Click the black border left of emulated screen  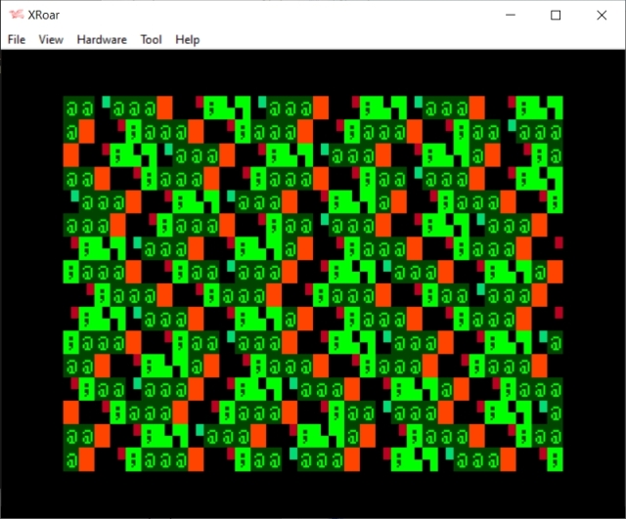pyautogui.click(x=31, y=283)
